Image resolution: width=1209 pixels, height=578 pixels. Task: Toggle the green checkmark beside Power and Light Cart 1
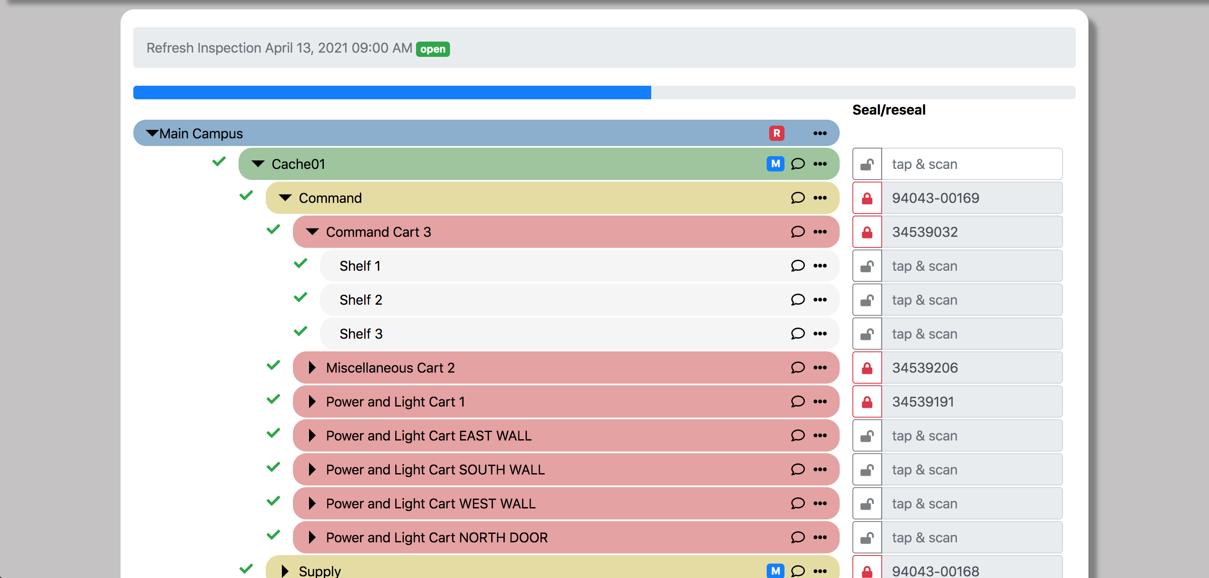coord(273,399)
